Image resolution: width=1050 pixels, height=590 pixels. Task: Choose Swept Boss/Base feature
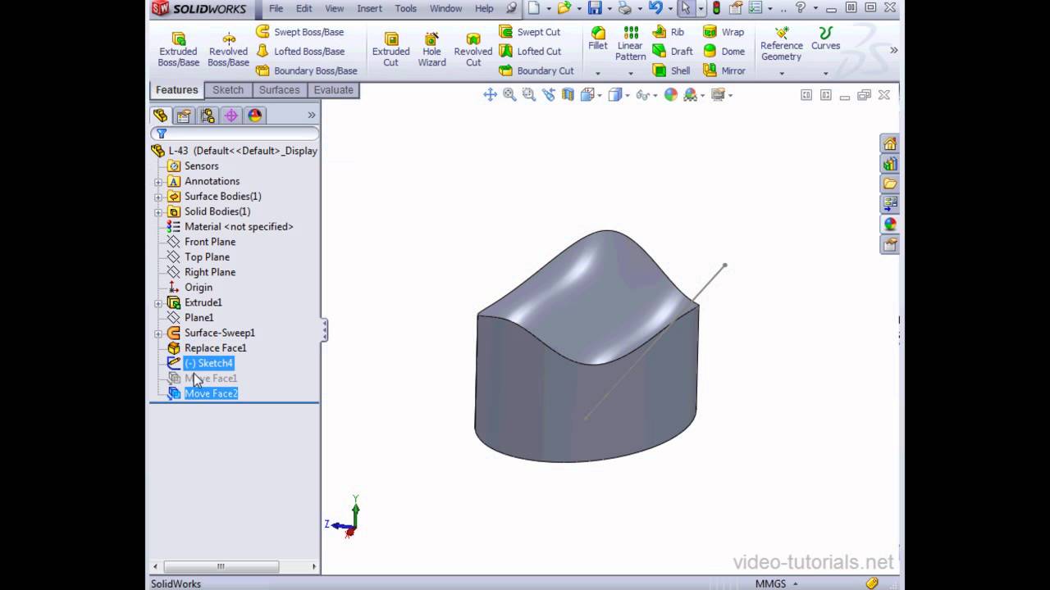299,32
